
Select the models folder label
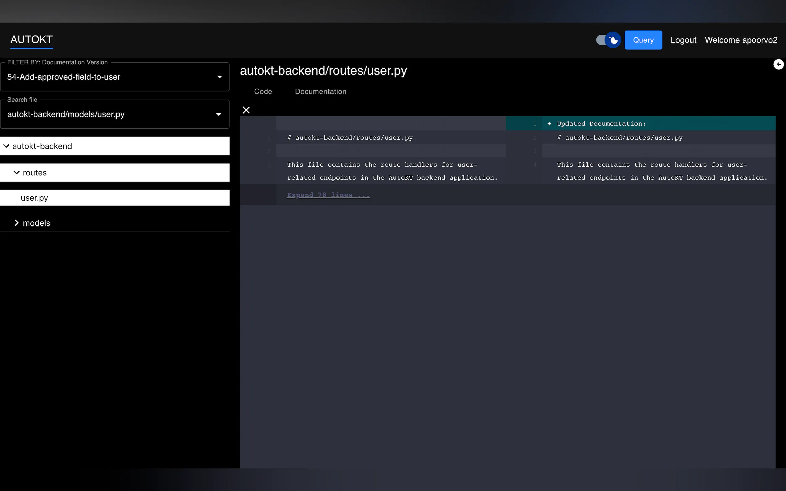(x=37, y=223)
